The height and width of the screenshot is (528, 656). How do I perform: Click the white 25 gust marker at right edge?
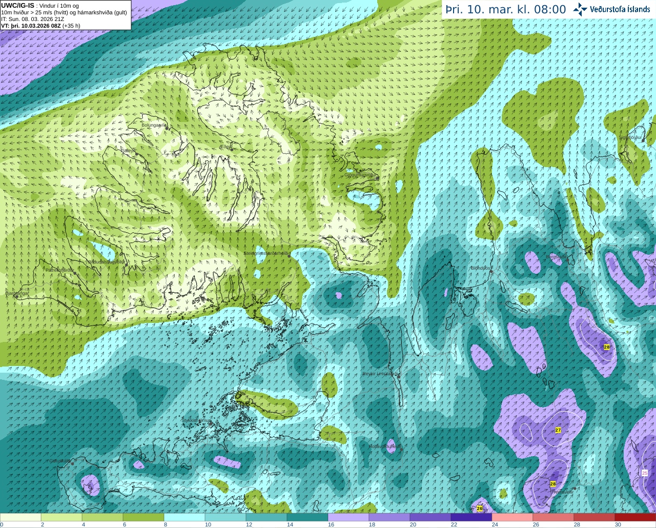tap(645, 473)
